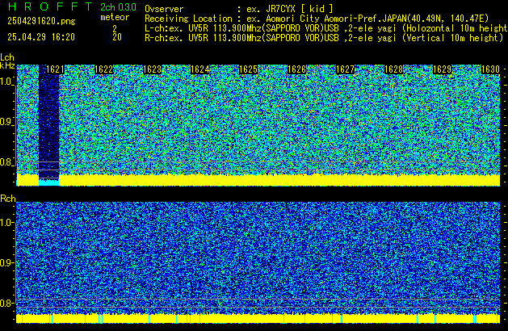The width and height of the screenshot is (508, 331).
Task: Click the Ovserver callsign line JR7CYX
Action: [239, 9]
